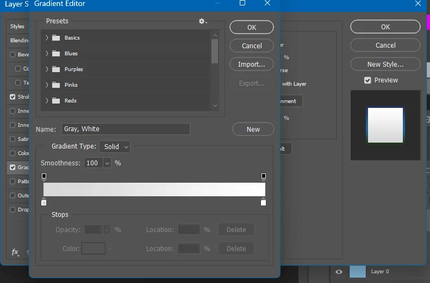430x283 pixels.
Task: Toggle the Outer Glow style checkbox
Action: point(13,196)
